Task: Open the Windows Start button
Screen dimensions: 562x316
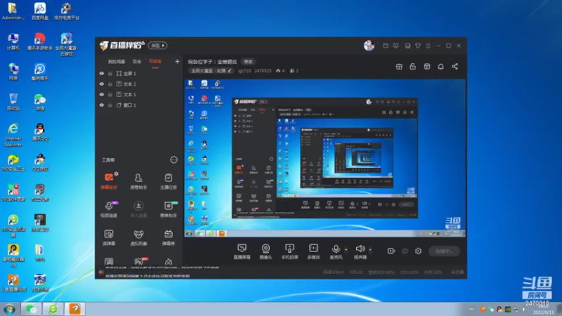Action: 9,309
